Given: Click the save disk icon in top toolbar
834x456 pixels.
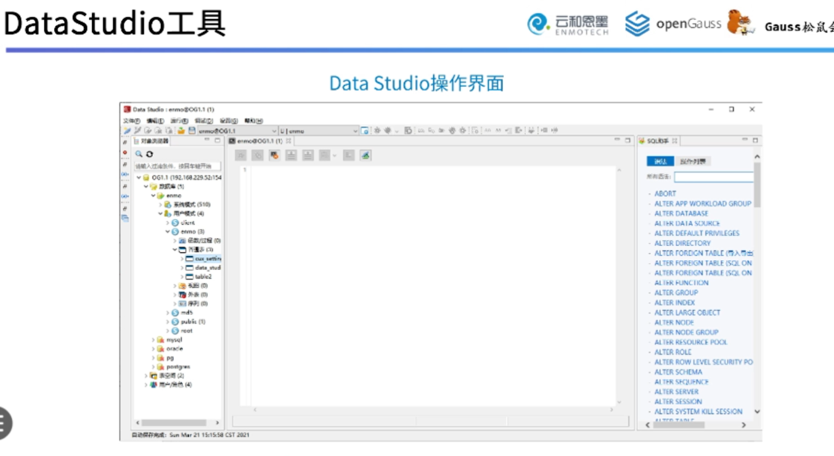Looking at the screenshot, I should [192, 130].
